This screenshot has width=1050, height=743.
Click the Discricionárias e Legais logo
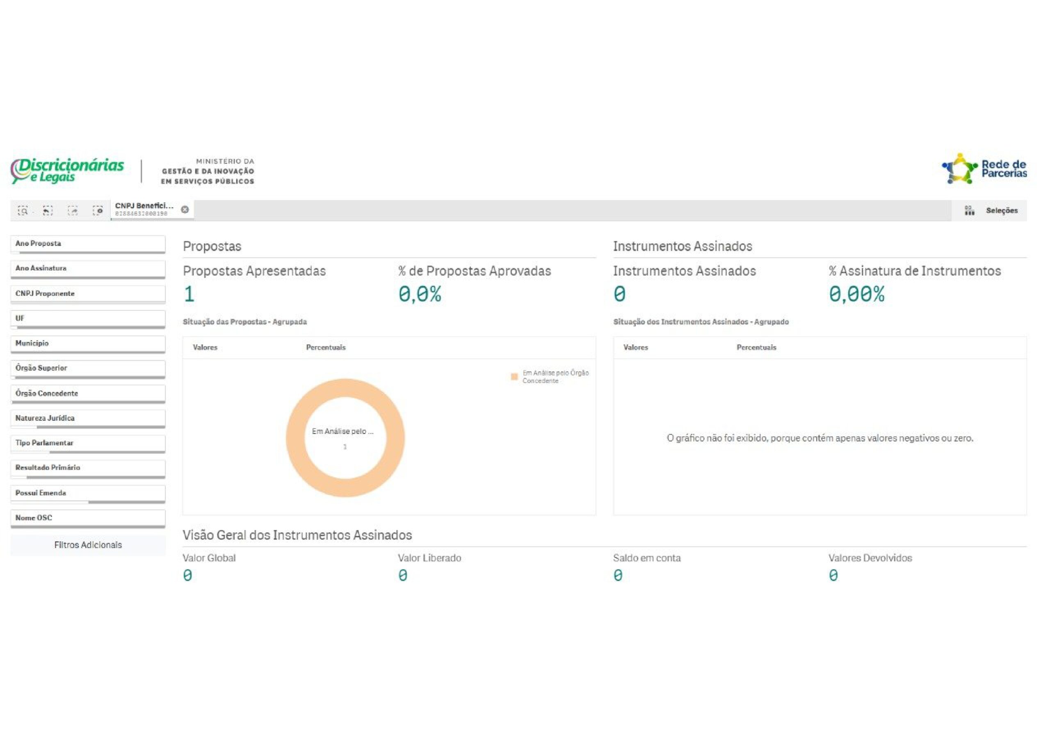[67, 171]
